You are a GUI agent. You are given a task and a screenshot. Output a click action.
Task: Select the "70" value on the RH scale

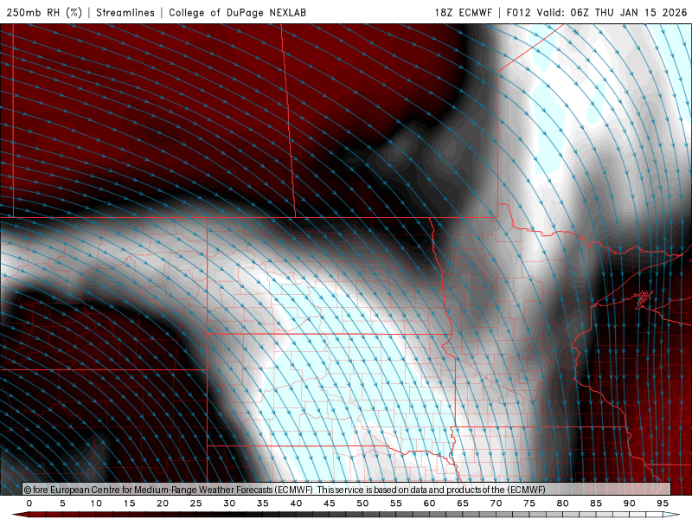(496, 503)
